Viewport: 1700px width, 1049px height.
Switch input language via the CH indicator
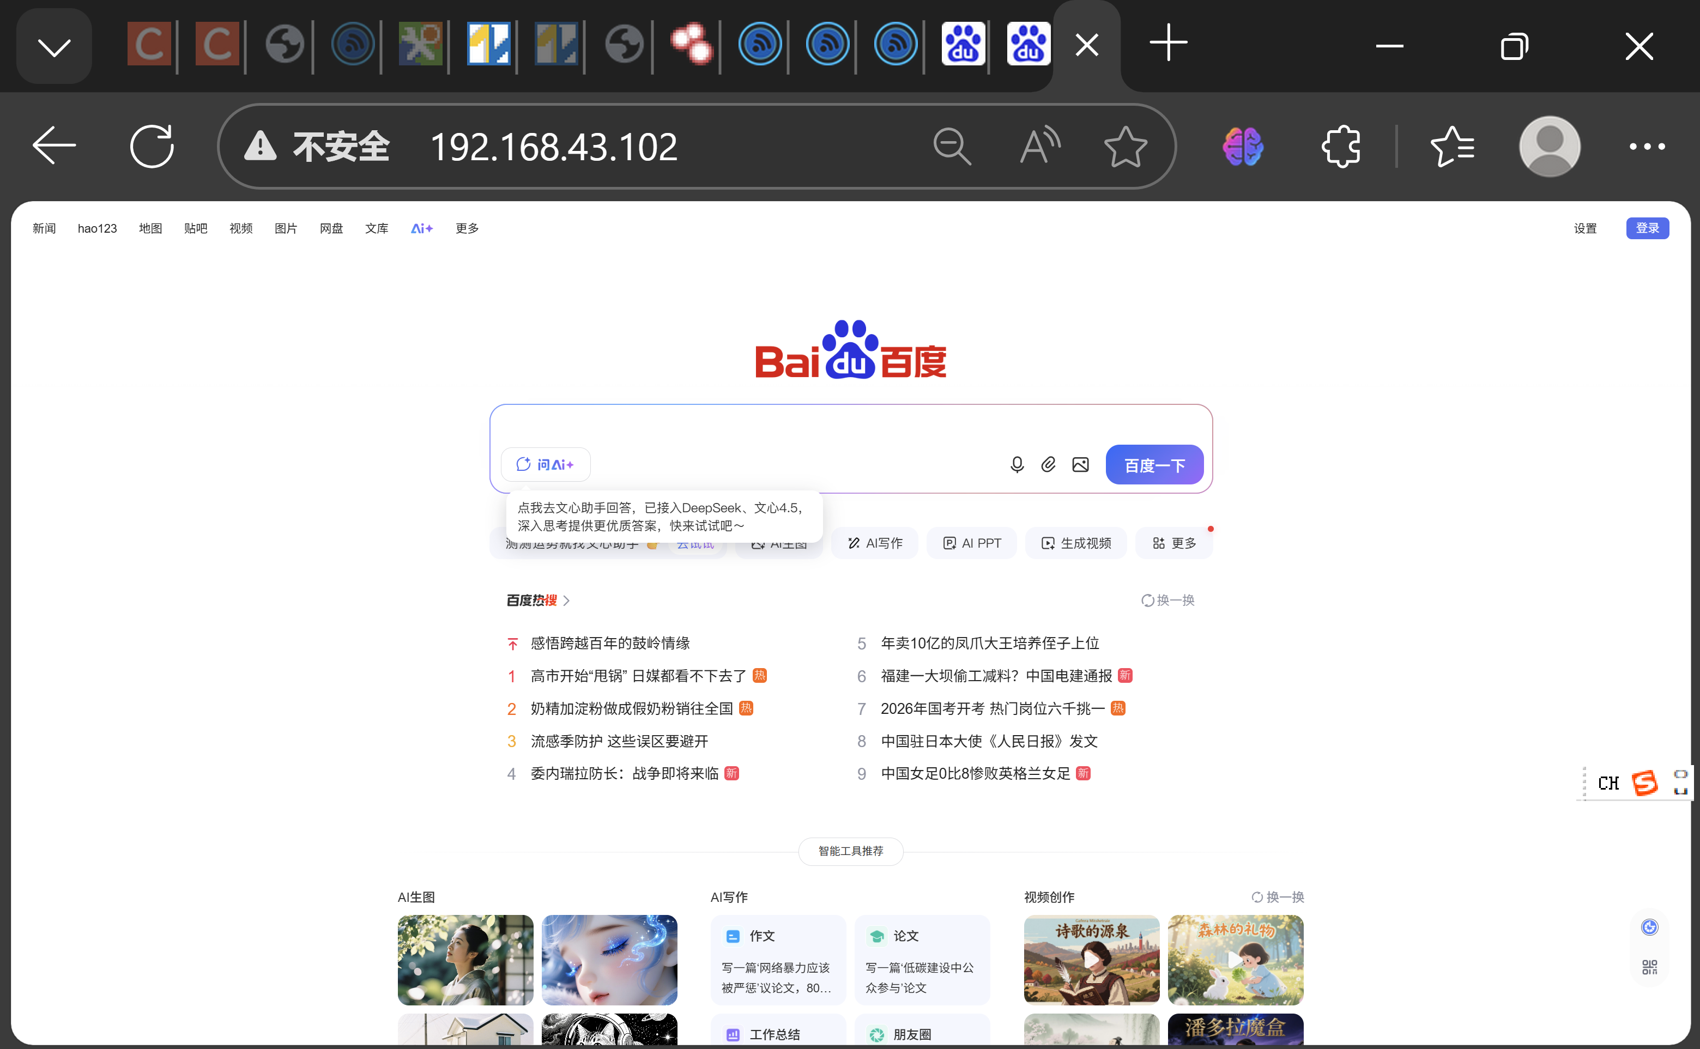click(x=1609, y=783)
